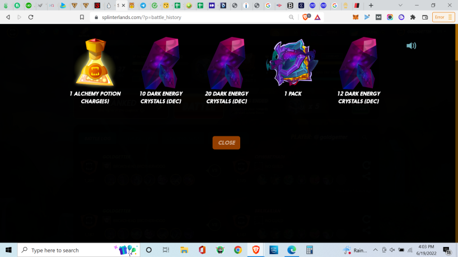Switch to the water drop icon tab
This screenshot has height=257, width=458.
109,5
